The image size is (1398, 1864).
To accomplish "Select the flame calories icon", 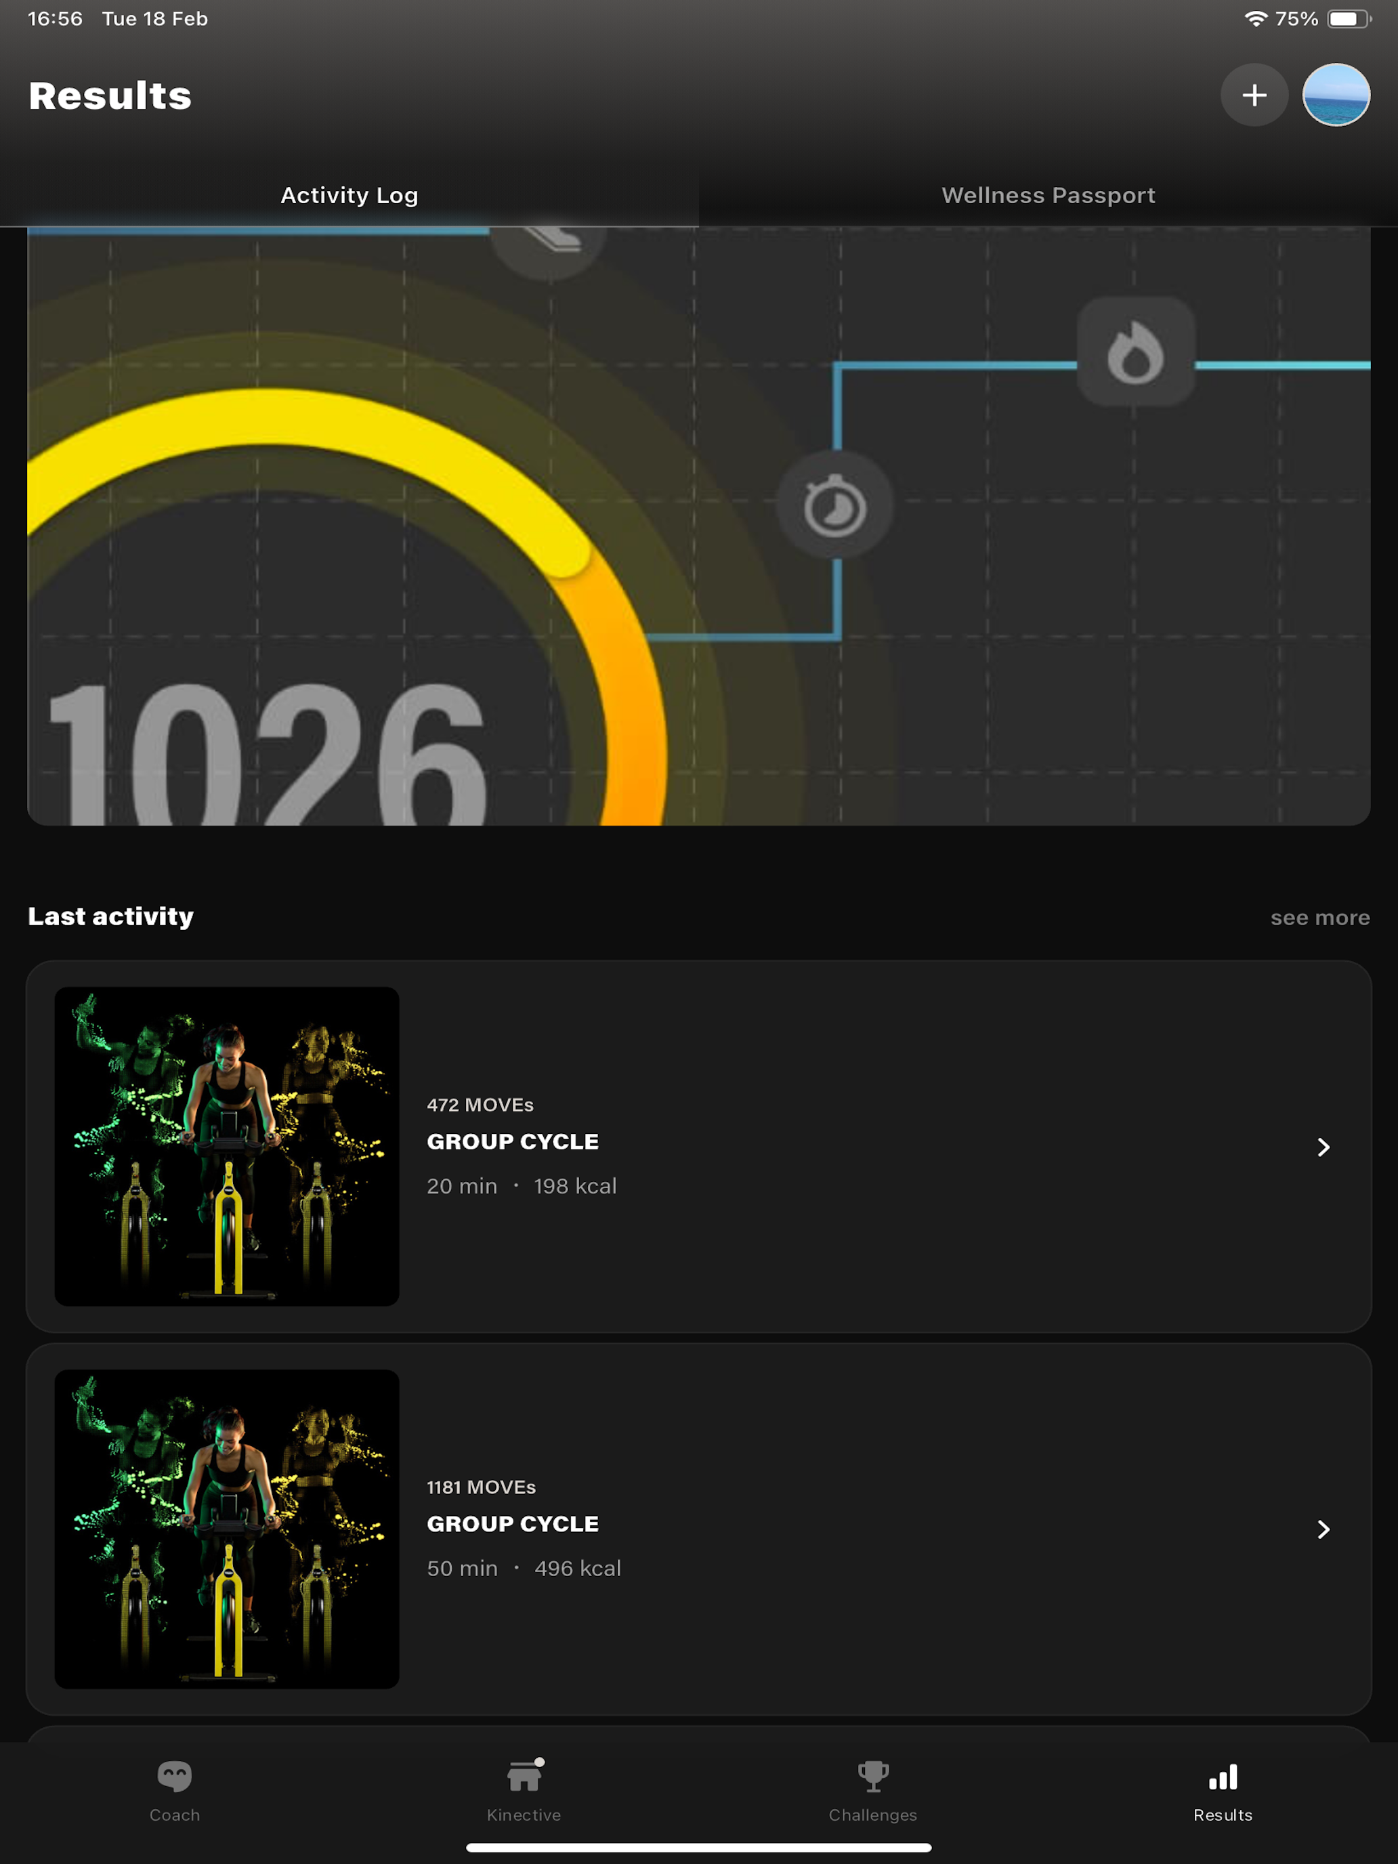I will coord(1135,352).
